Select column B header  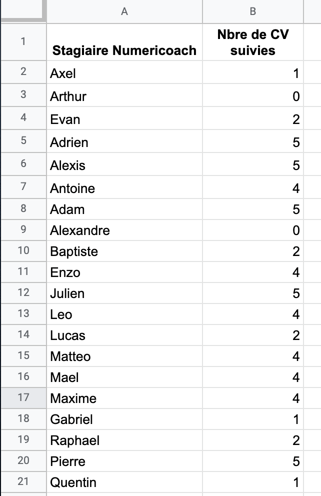pos(252,11)
